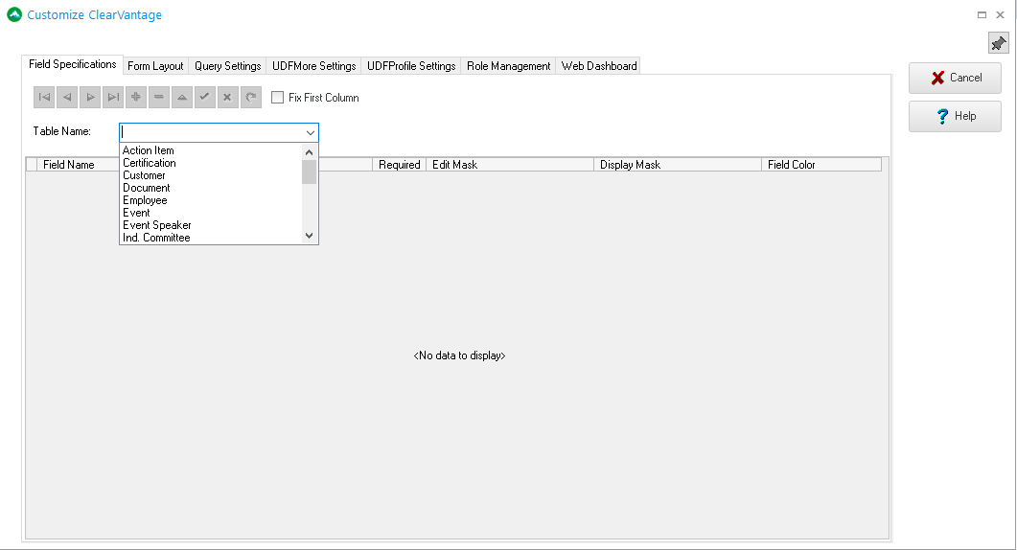Maximize the Customize ClearVantage window
Screen dimensions: 1017x550
982,15
